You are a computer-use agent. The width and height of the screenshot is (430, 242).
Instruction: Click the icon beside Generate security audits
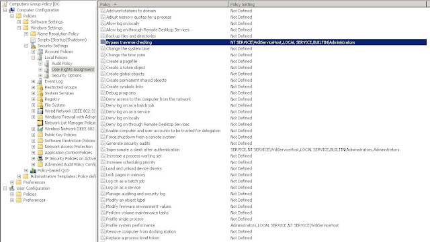pyautogui.click(x=103, y=143)
